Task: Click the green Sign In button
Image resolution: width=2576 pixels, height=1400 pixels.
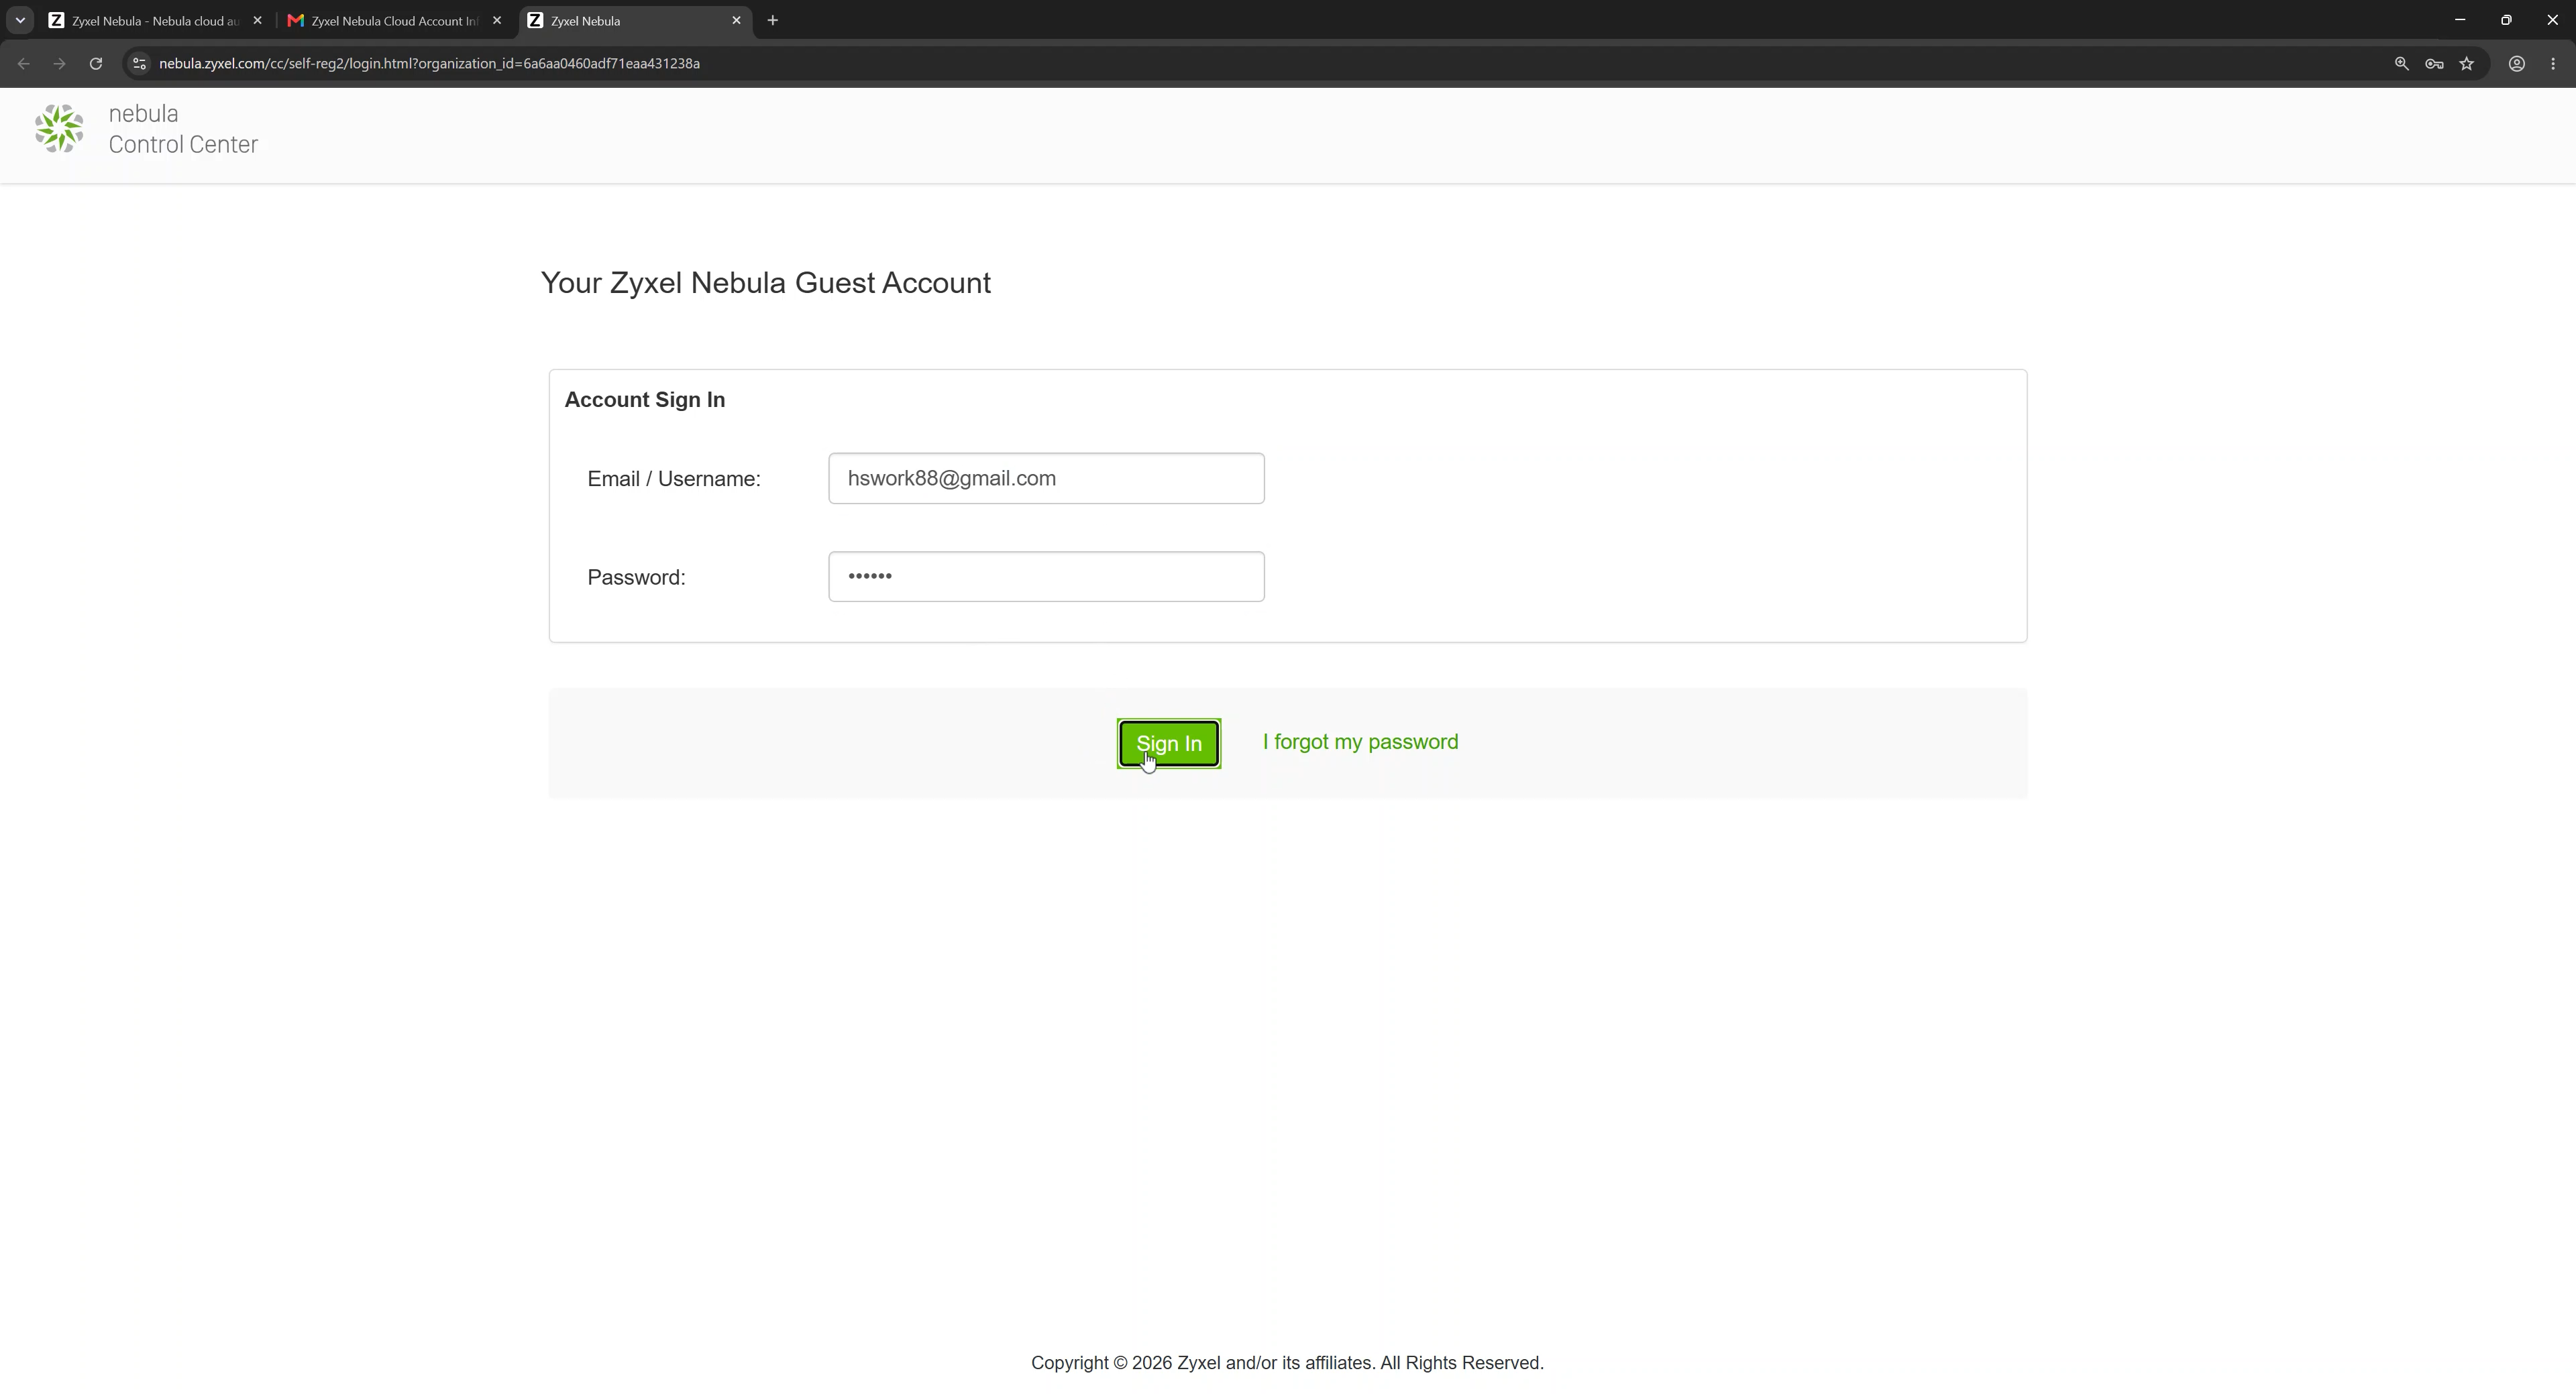Action: pyautogui.click(x=1168, y=744)
